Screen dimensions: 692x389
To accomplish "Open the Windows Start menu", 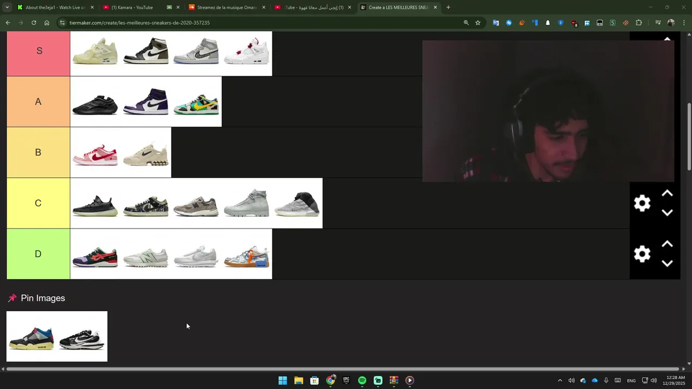I will (x=283, y=380).
